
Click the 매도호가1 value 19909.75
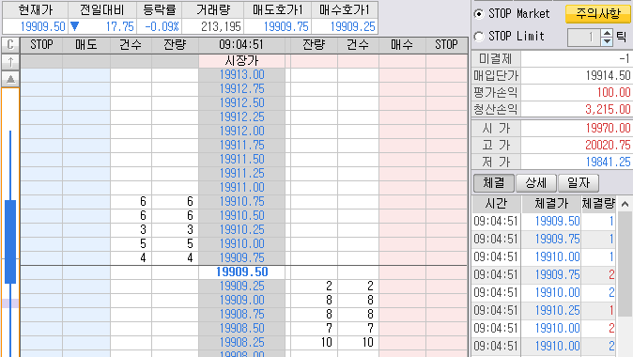click(286, 27)
